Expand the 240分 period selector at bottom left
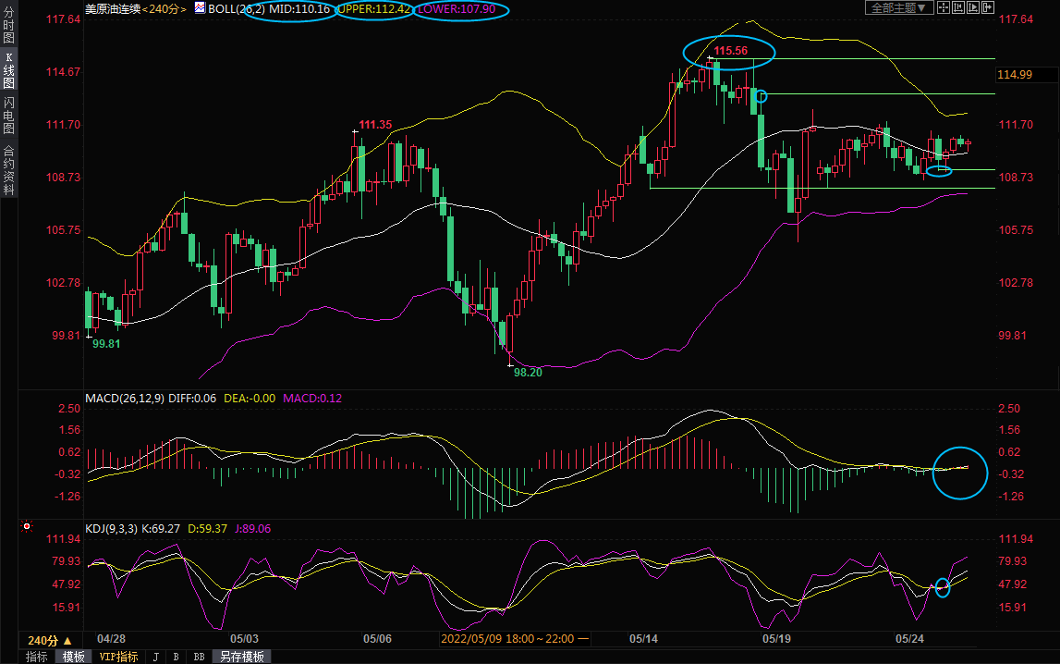Screen dimensions: 1060x664 (50, 640)
